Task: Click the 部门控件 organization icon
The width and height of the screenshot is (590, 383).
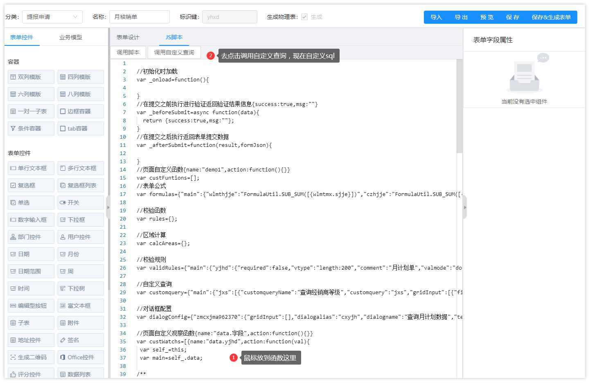Action: pos(13,237)
